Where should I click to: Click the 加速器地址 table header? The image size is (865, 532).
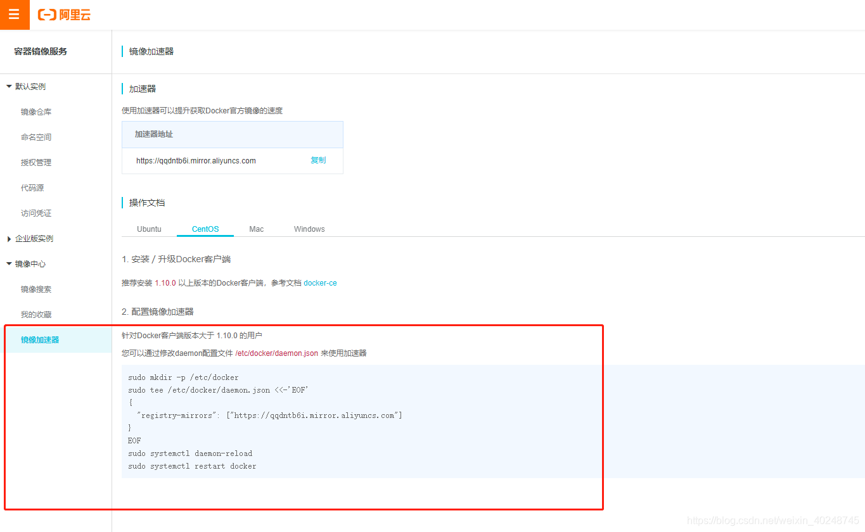coord(233,134)
